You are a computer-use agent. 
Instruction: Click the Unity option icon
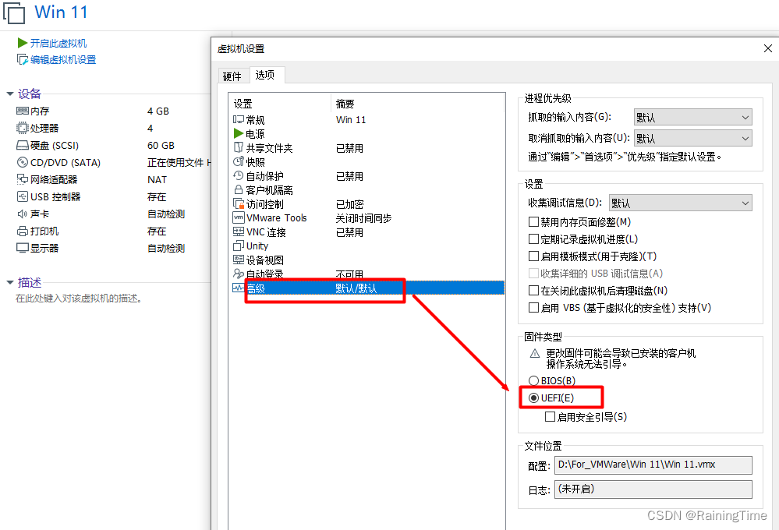(x=239, y=246)
